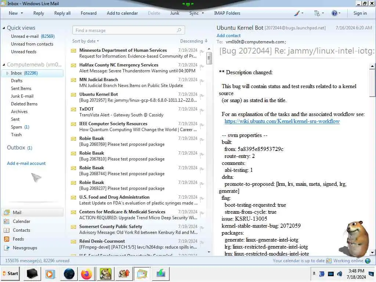The image size is (376, 282).
Task: Flag the U.S. Food and Drug Administration message
Action: [x=202, y=198]
